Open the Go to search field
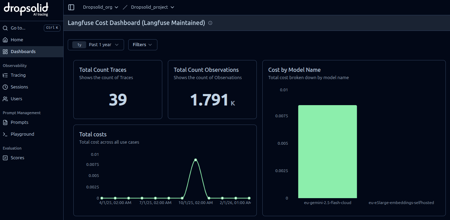The image size is (450, 220). pyautogui.click(x=32, y=28)
